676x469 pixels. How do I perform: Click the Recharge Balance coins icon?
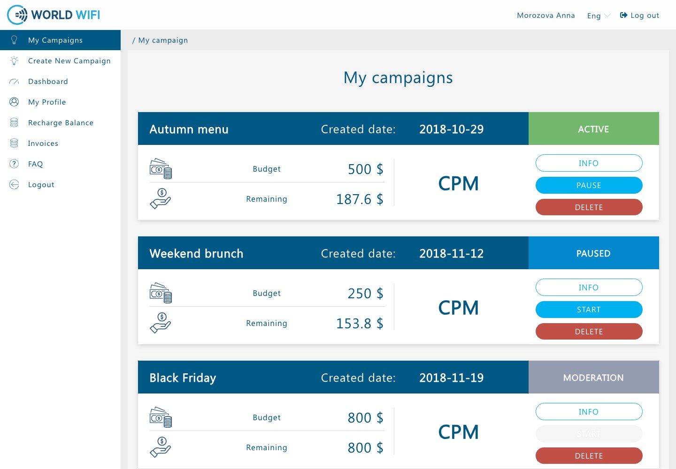point(14,123)
